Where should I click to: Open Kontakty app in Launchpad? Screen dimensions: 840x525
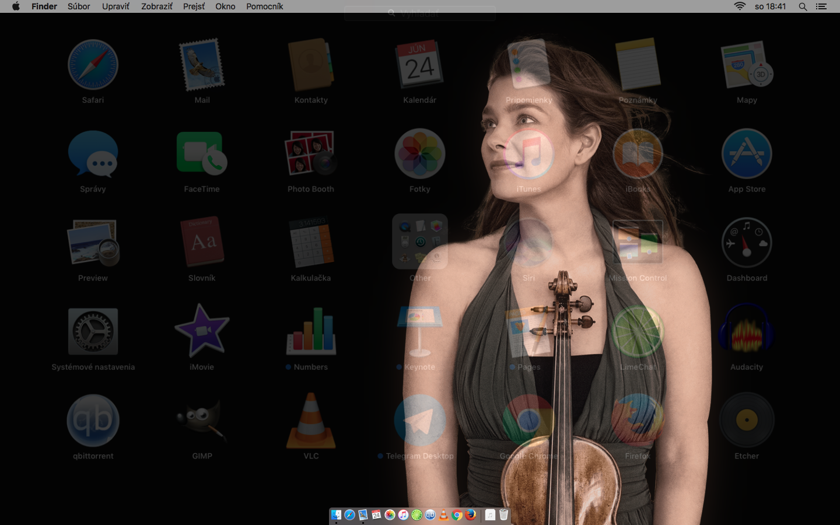[311, 65]
